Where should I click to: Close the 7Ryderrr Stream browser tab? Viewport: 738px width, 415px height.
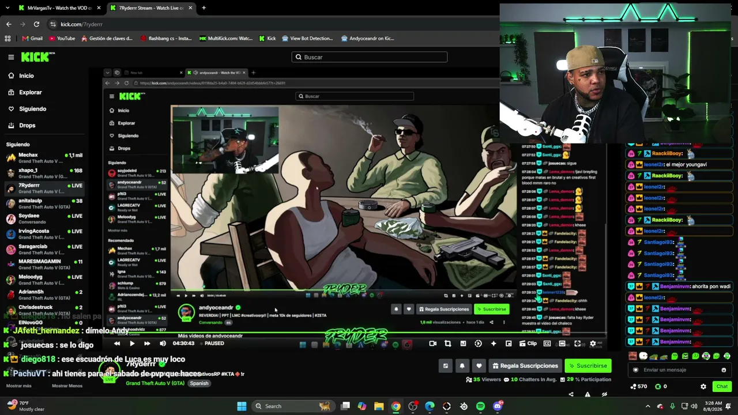tap(190, 8)
